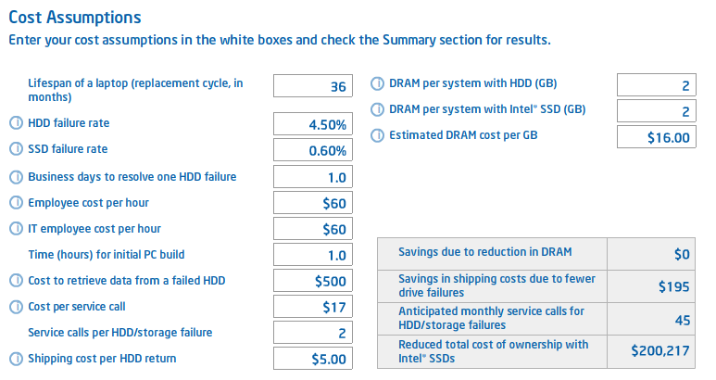
Task: Click the Reduced total cost $200,217 result cell
Action: (651, 351)
